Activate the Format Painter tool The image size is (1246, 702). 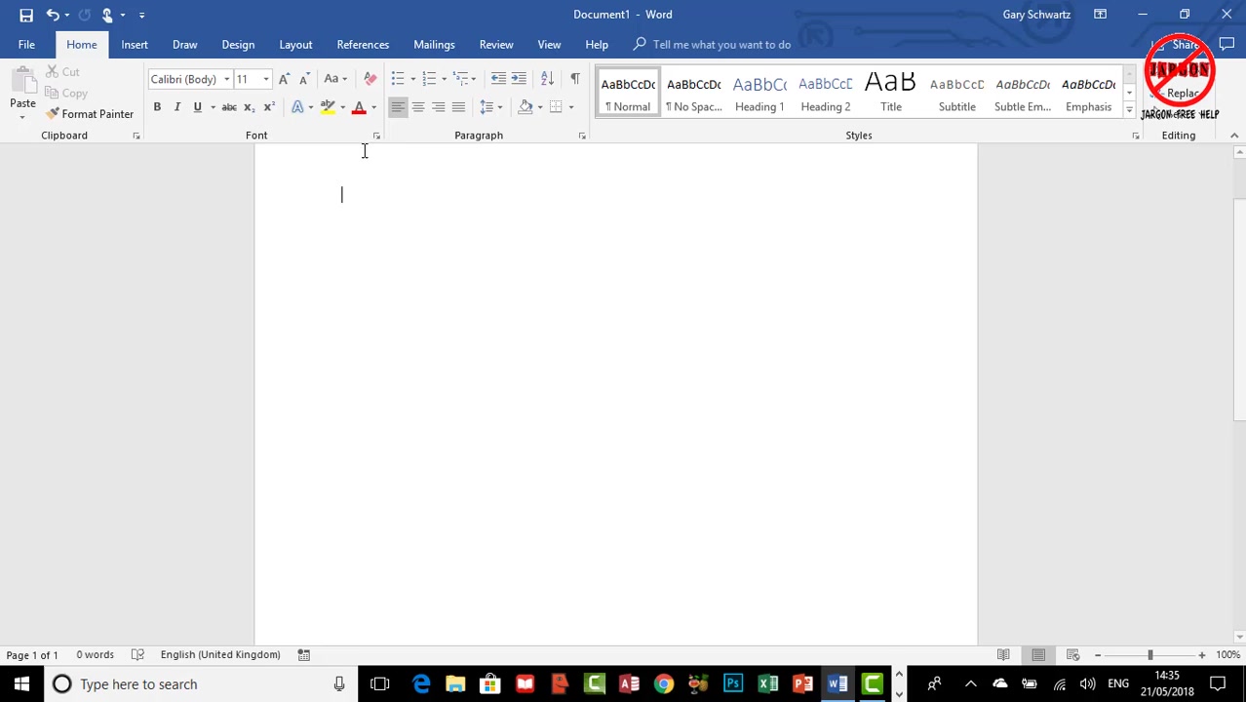91,114
